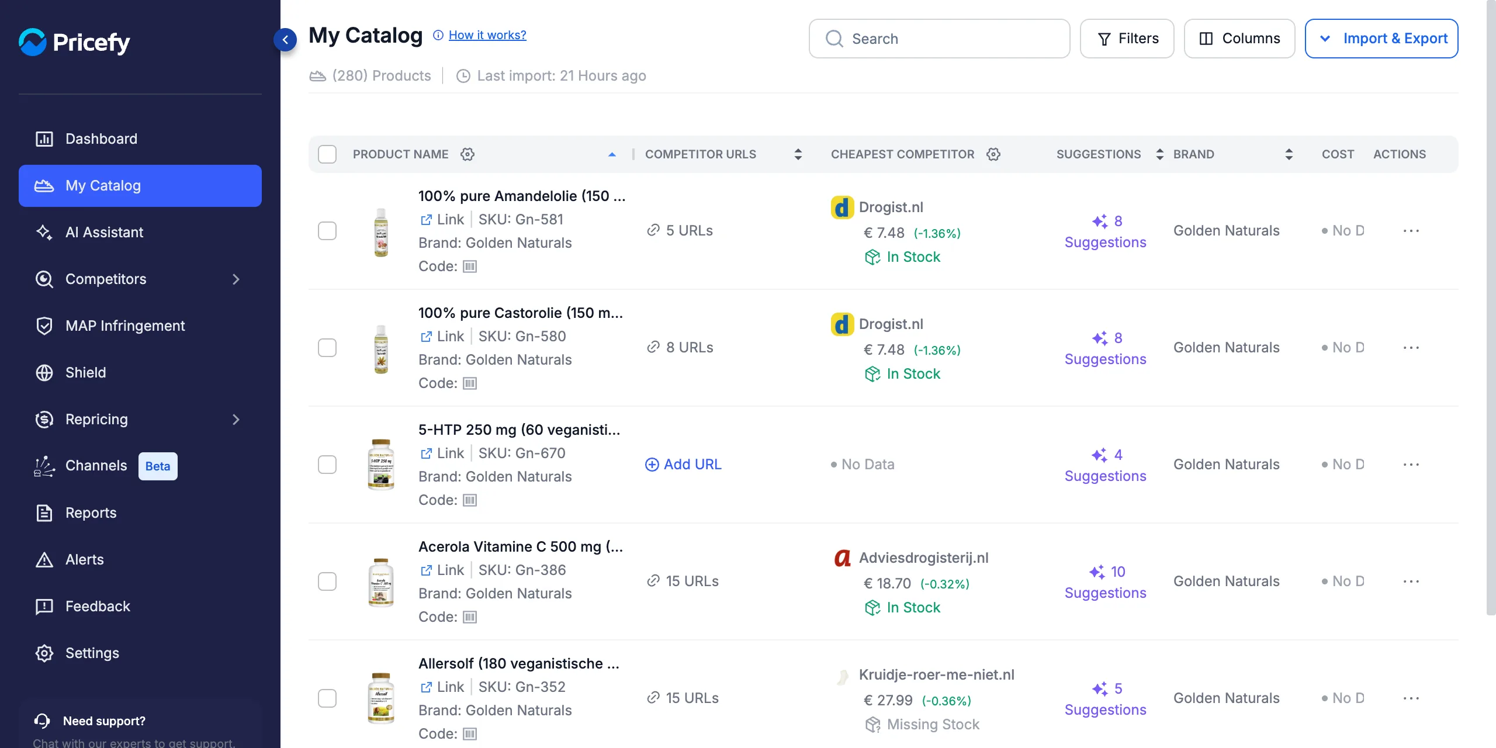Viewport: 1496px width, 748px height.
Task: Sort the Suggestions column
Action: (1160, 154)
